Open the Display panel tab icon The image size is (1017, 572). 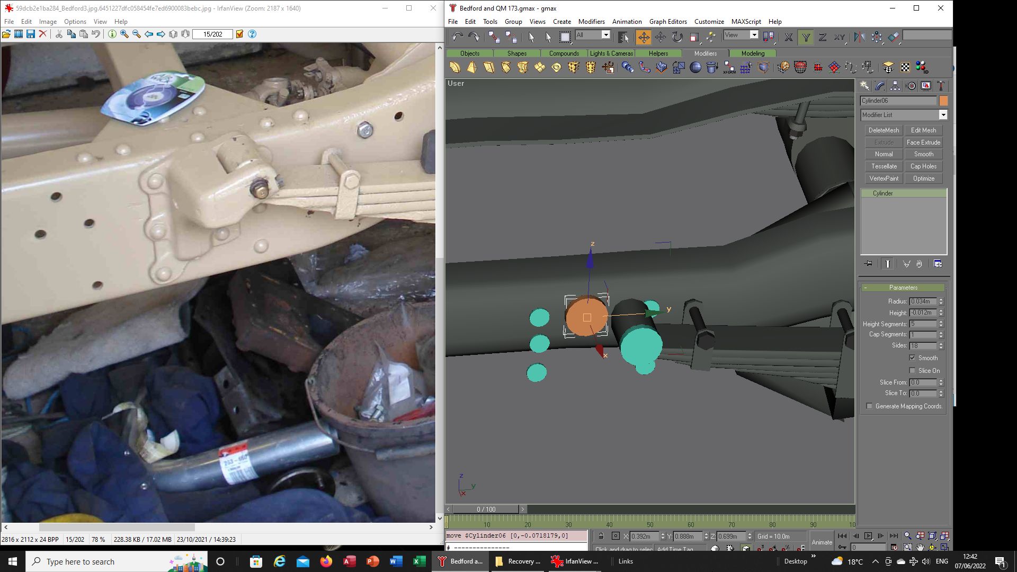tap(926, 86)
